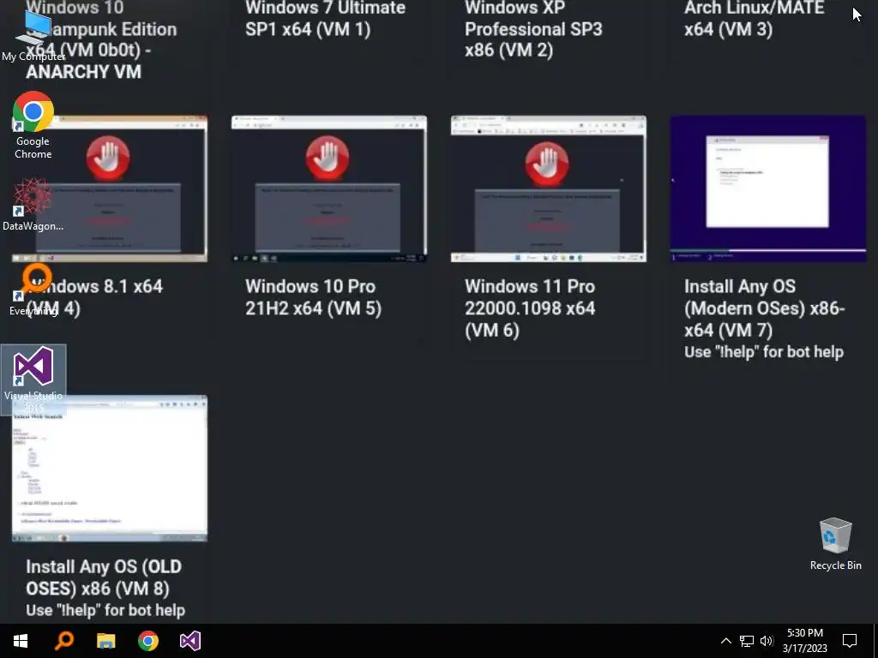
Task: Open Chrome from the taskbar
Action: tap(148, 641)
